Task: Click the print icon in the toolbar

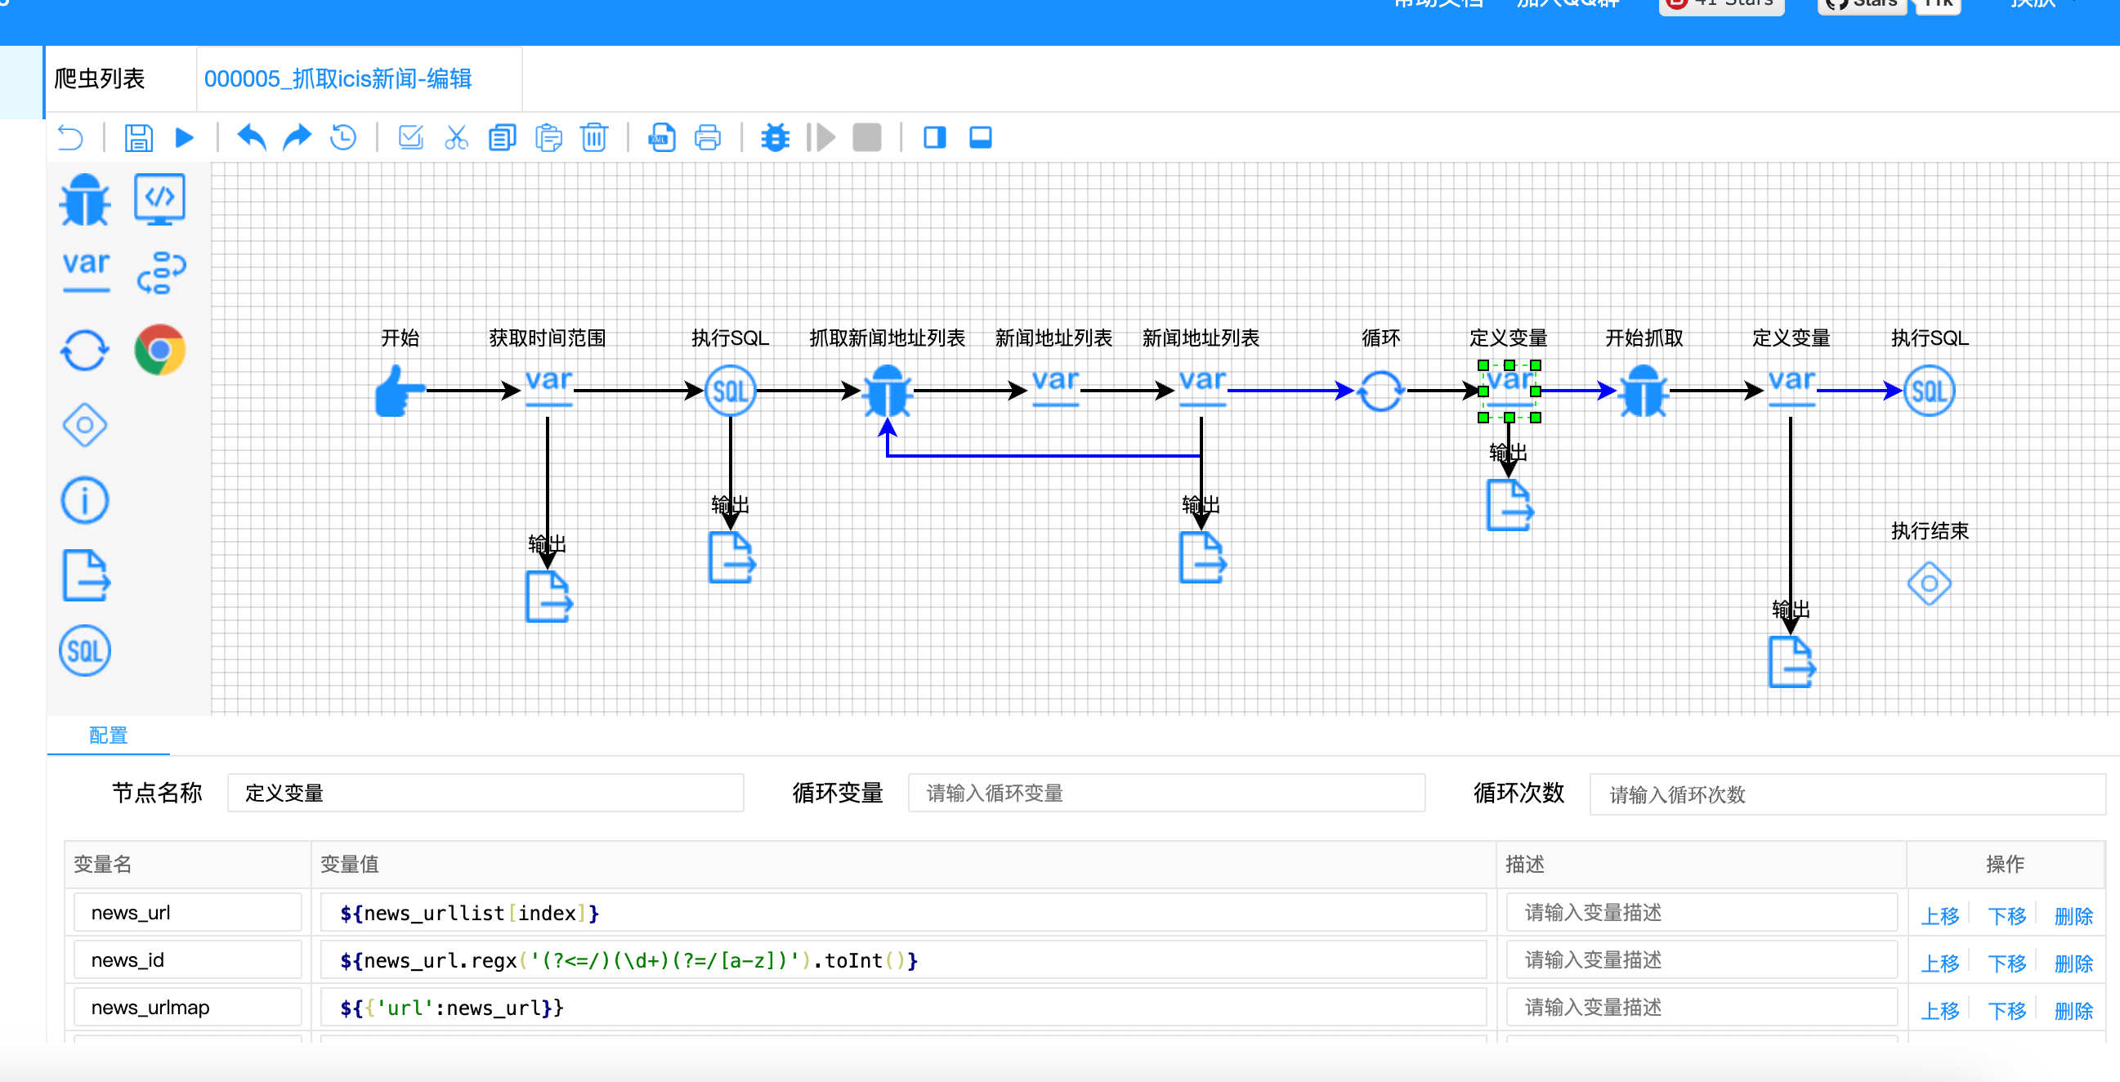Action: pos(707,137)
